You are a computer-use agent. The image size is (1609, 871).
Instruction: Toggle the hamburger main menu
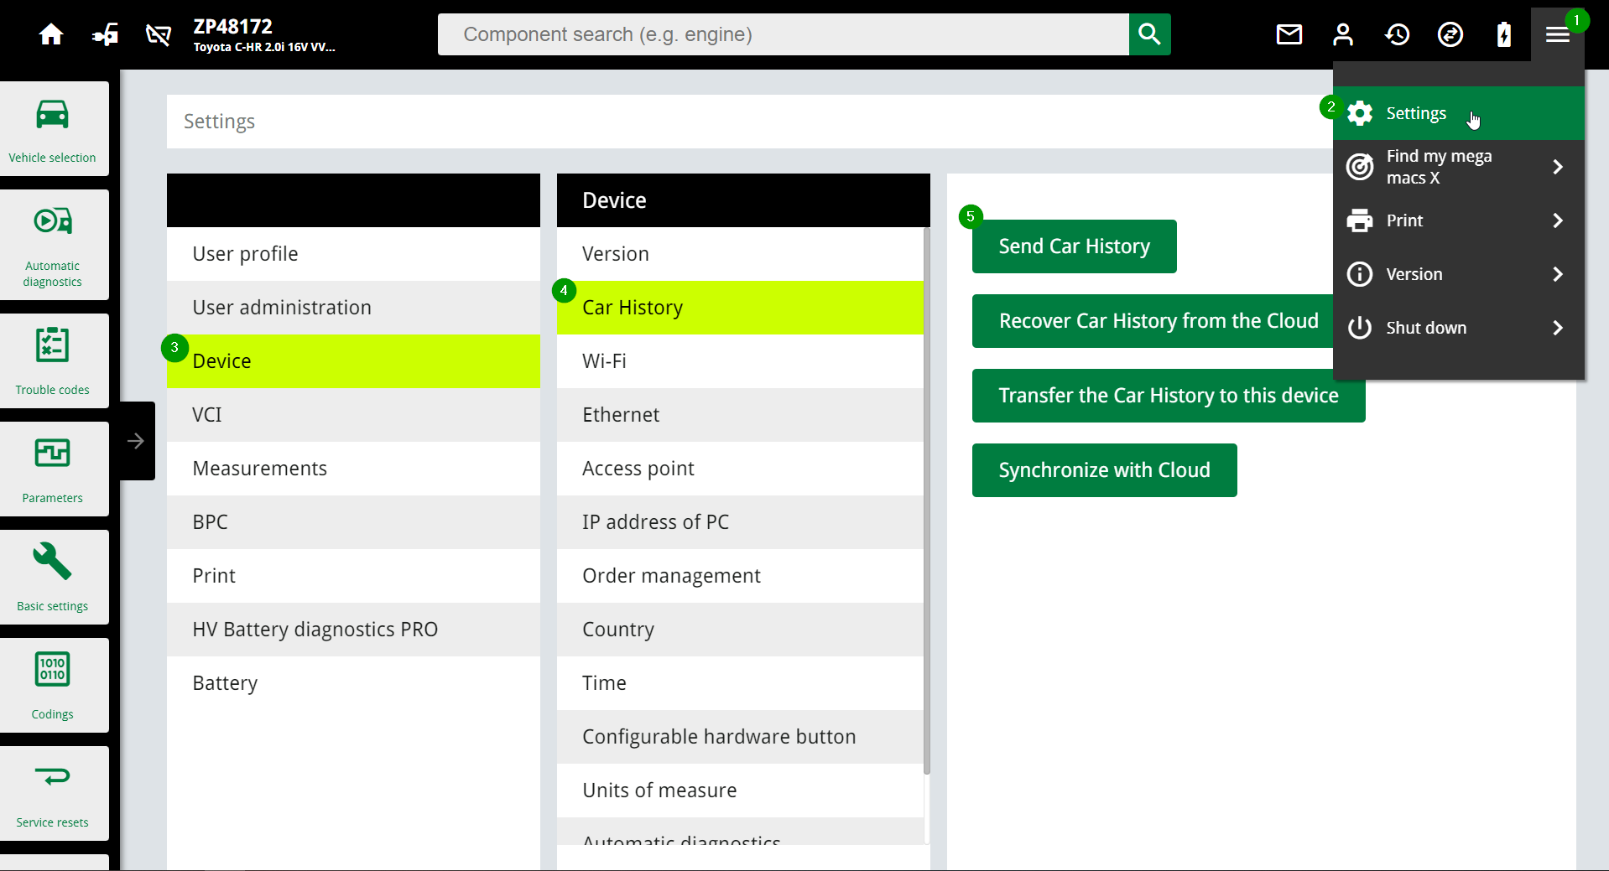tap(1558, 34)
